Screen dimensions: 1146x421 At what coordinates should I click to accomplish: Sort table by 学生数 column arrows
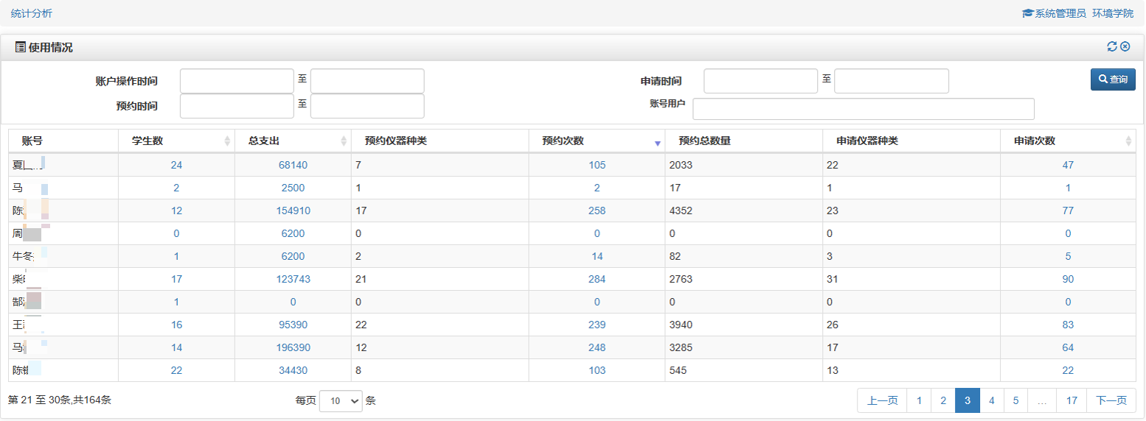click(227, 141)
